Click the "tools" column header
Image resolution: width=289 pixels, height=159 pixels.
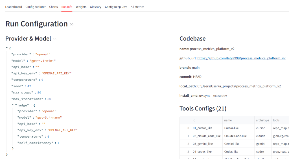pyautogui.click(x=280, y=120)
